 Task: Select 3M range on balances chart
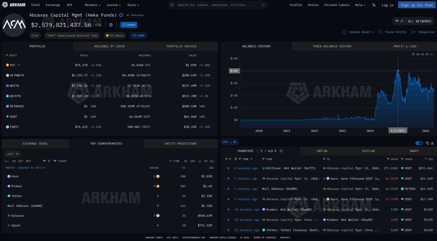427,54
